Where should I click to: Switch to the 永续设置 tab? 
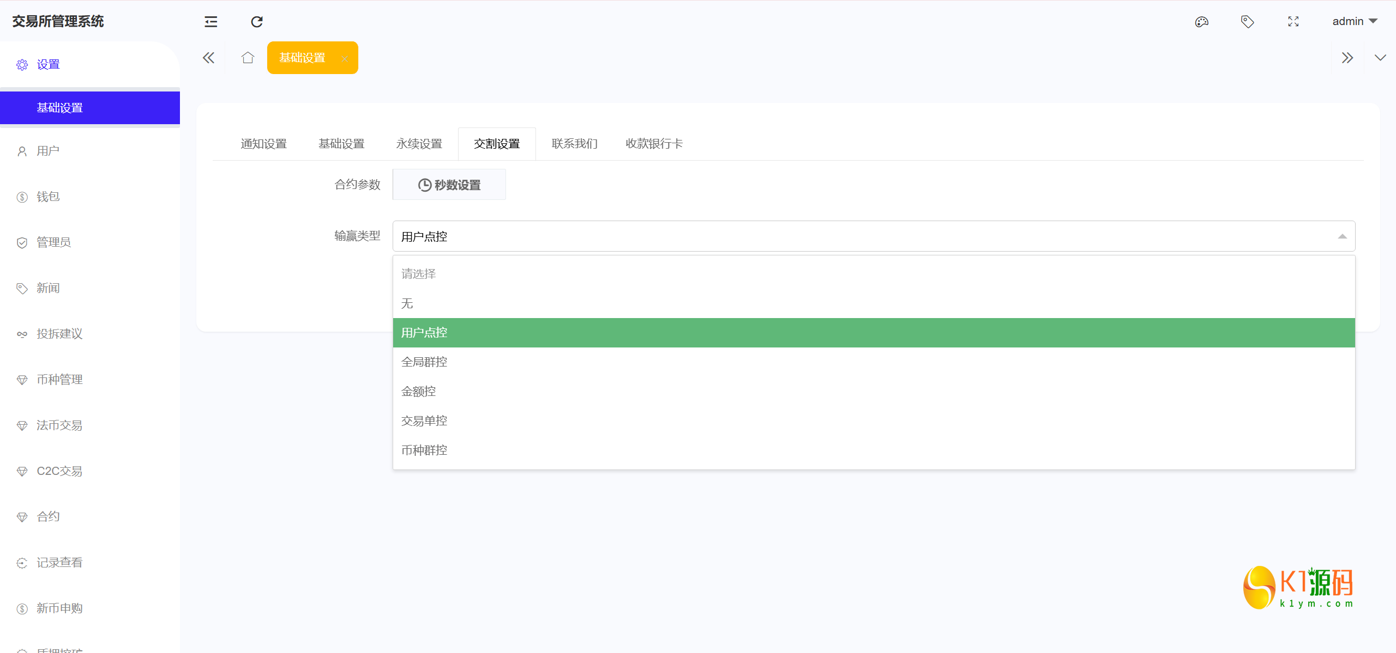(x=418, y=143)
